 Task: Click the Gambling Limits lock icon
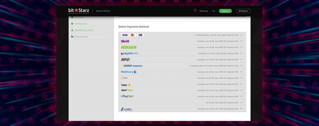coord(72,30)
